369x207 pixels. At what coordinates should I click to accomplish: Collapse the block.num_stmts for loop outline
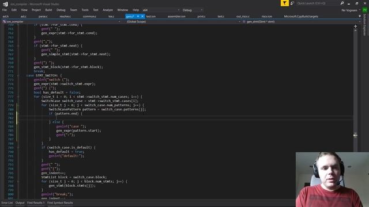click(18, 182)
